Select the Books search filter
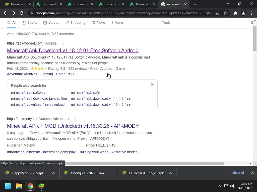 click(30, 23)
